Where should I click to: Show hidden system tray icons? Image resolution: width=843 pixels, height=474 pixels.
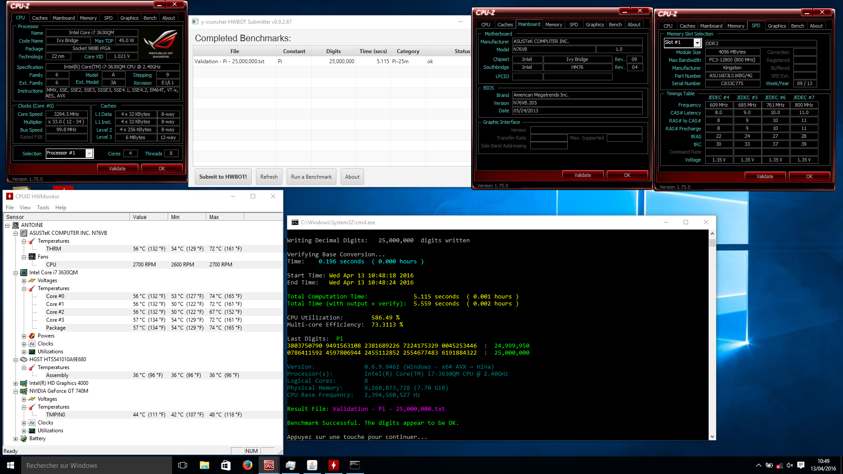[x=758, y=465]
